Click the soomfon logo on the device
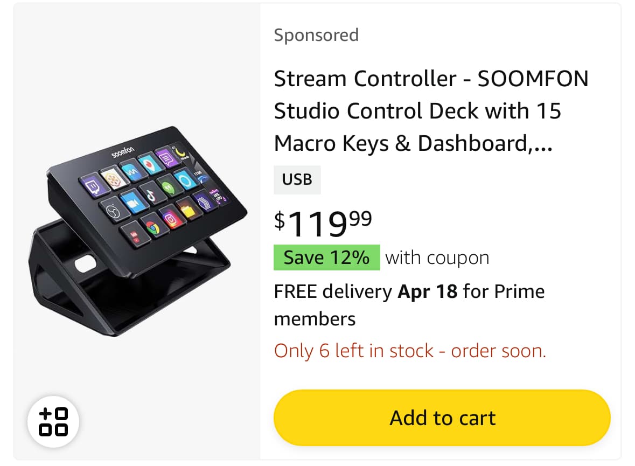Screen dimensions: 635x466 coord(123,152)
